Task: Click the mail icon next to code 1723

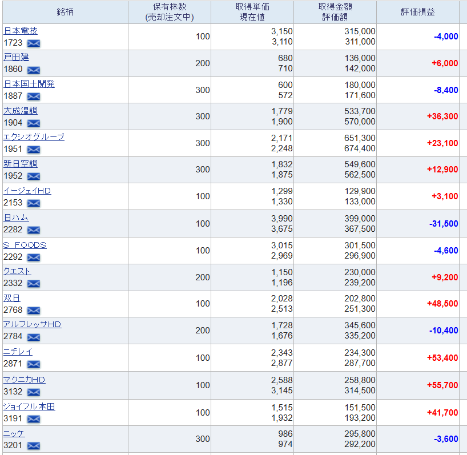Action: pyautogui.click(x=34, y=43)
